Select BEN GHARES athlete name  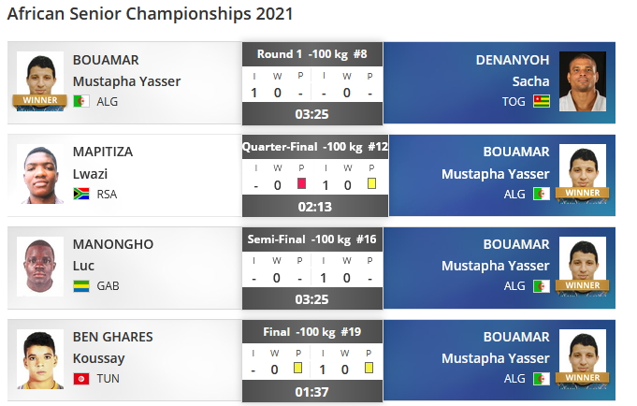[x=112, y=337]
